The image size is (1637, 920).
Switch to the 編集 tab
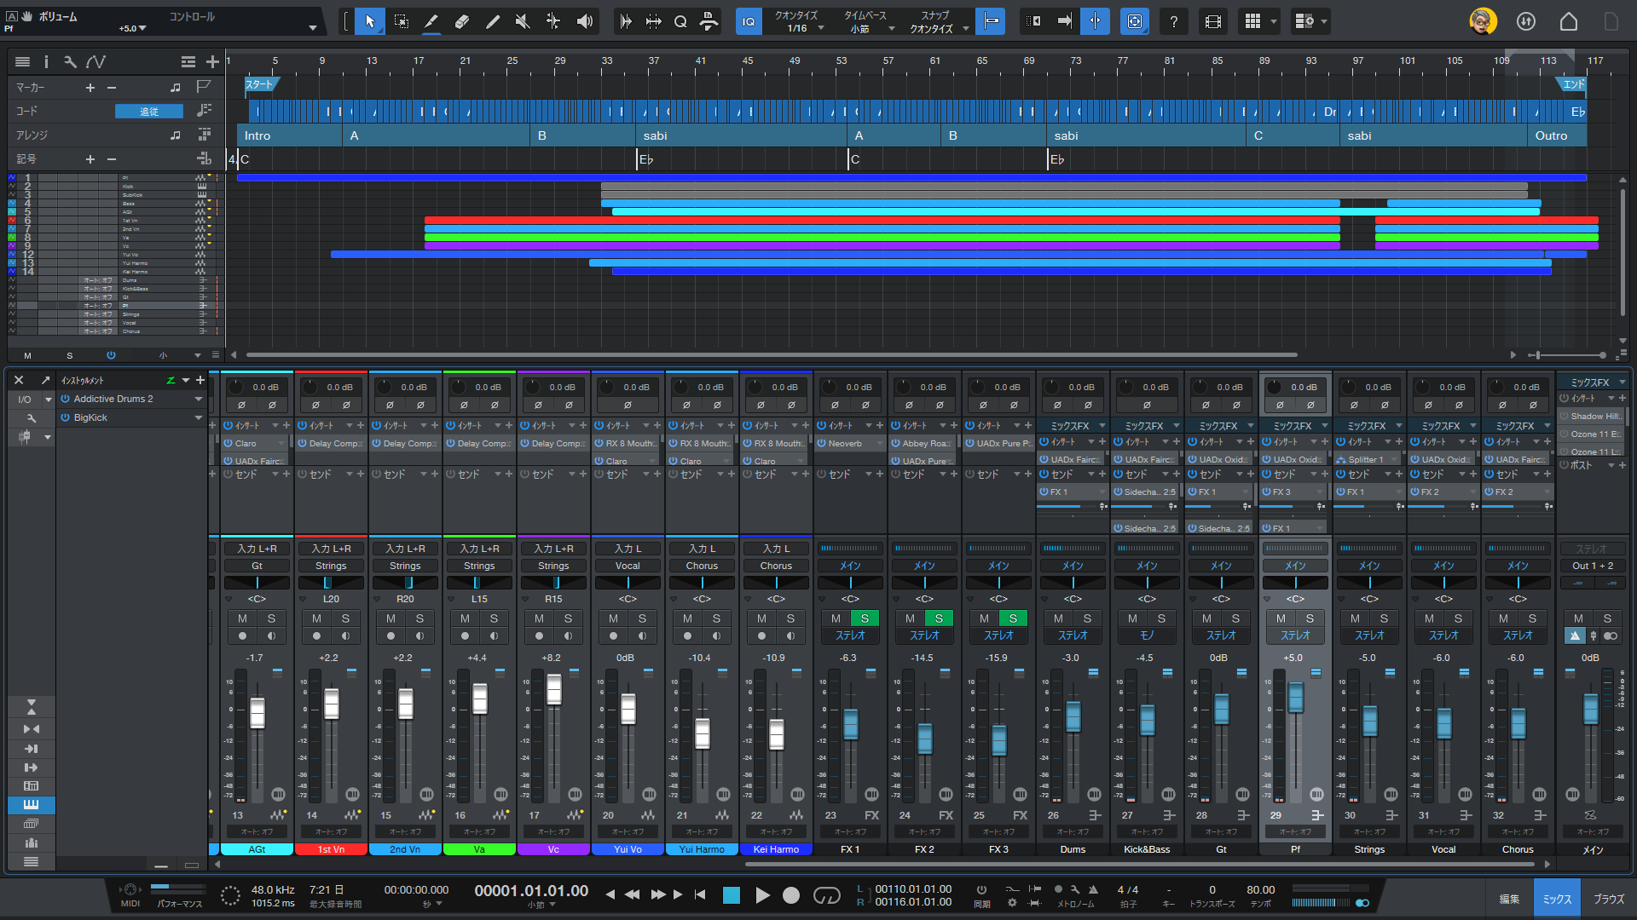pos(1509,899)
